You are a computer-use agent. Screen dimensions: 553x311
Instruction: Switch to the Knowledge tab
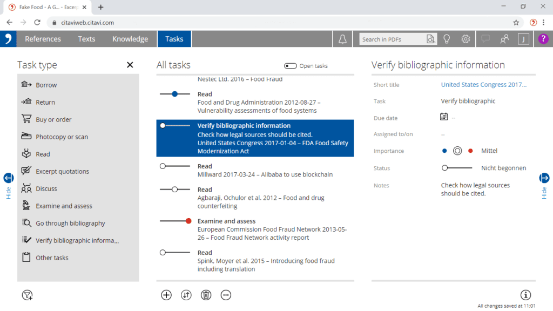[x=130, y=39]
